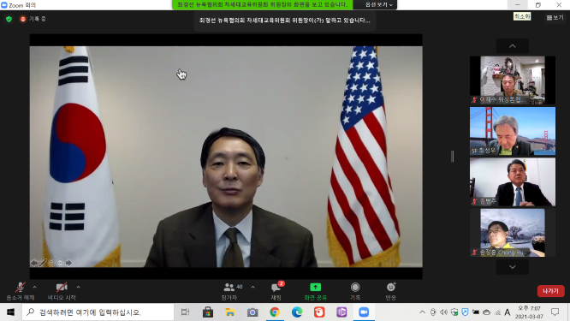The width and height of the screenshot is (570, 321).
Task: Select the participant thumbnail wearing a blue tie
Action: point(512,181)
